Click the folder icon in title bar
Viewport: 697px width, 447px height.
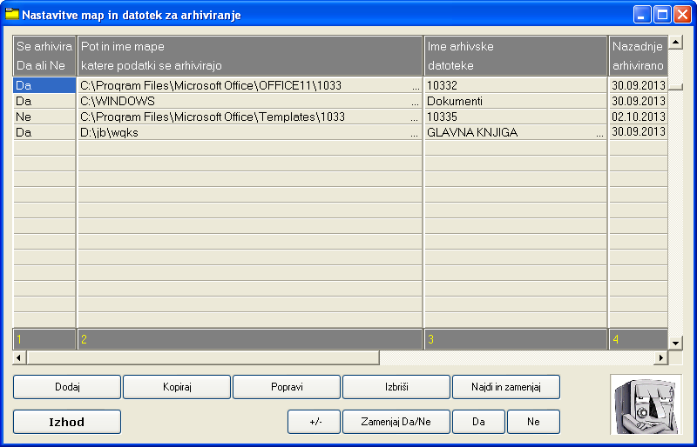(x=12, y=15)
